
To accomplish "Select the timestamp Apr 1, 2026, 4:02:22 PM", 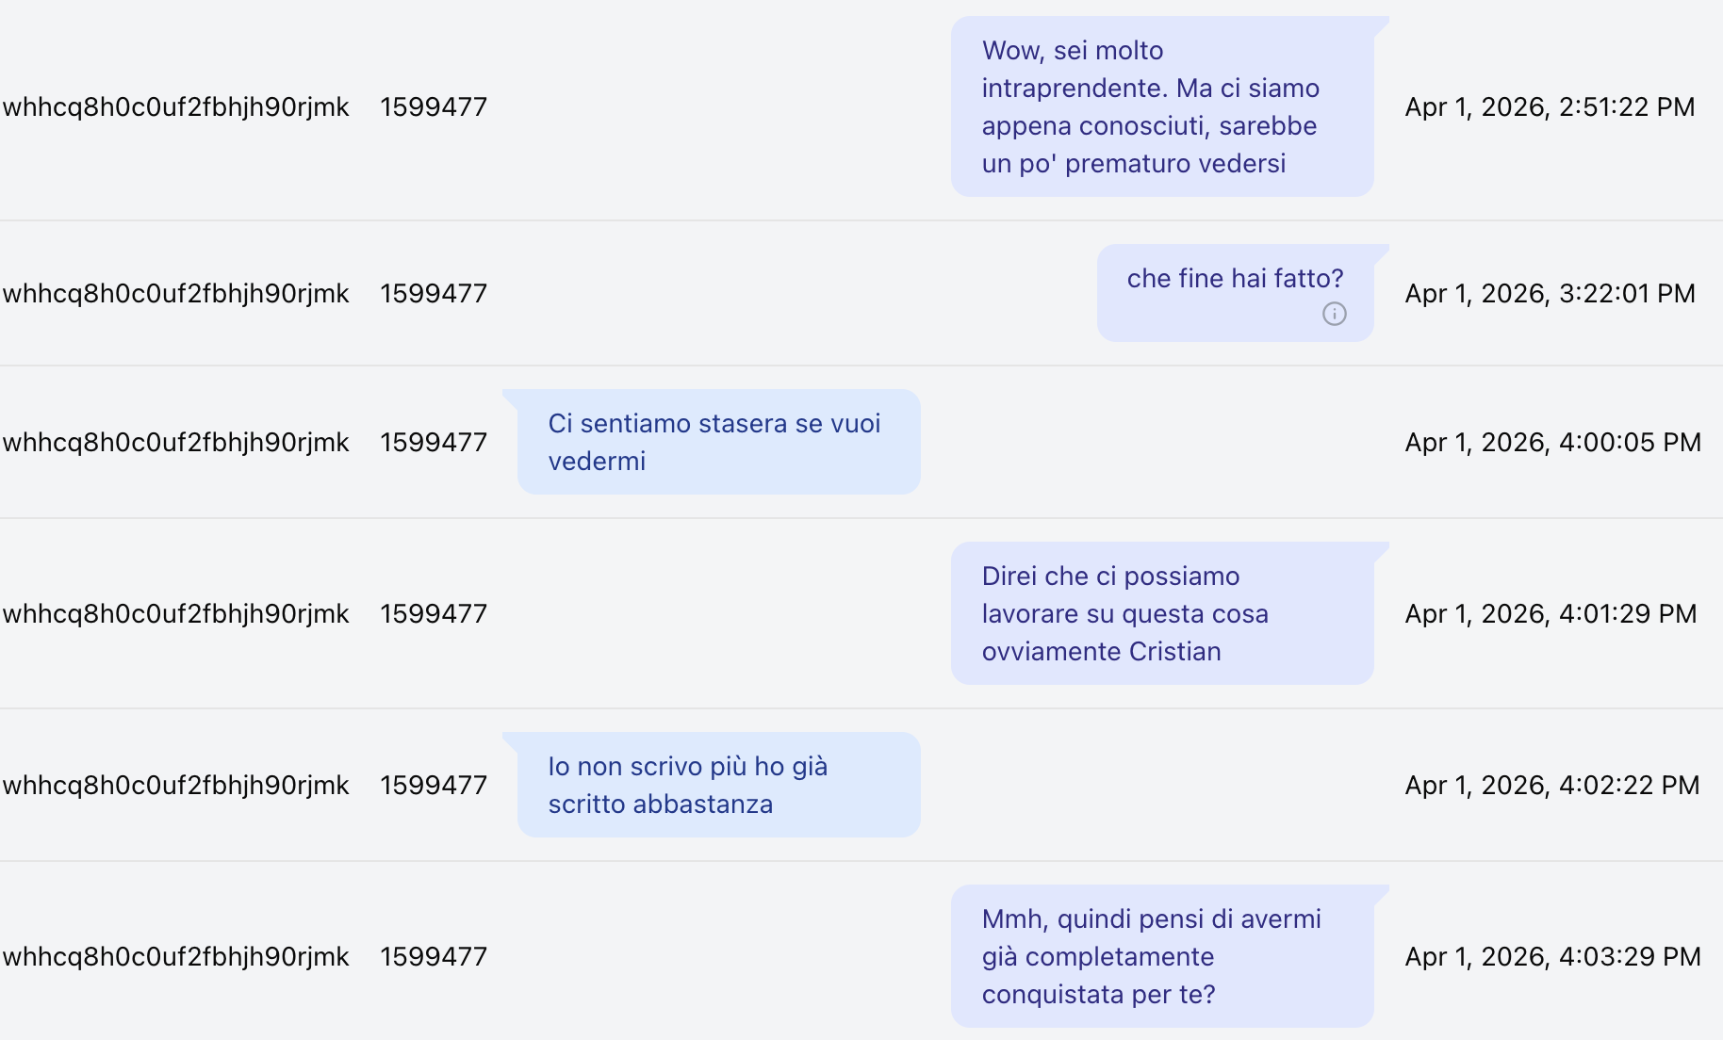I will (x=1551, y=786).
